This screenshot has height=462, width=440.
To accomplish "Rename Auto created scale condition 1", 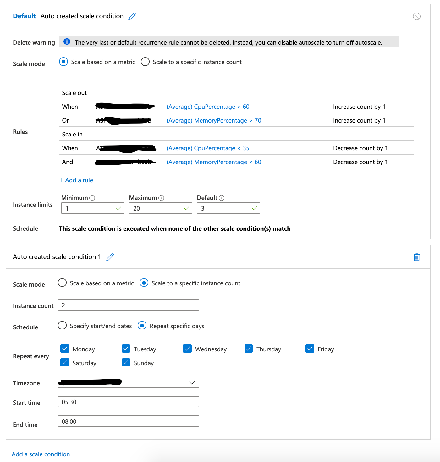I will (x=110, y=257).
